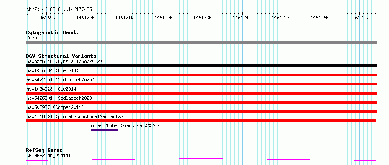Open variant nsv6426801 (Sedlazeck2020) label

60,98
